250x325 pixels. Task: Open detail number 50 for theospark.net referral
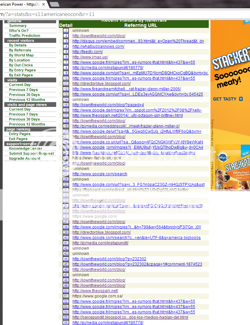pos(66,291)
